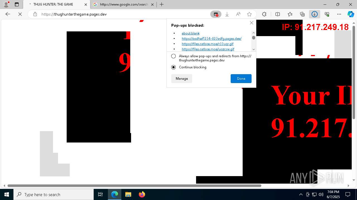The height and width of the screenshot is (200, 357).
Task: Open the Favorites list
Action: pos(290,14)
